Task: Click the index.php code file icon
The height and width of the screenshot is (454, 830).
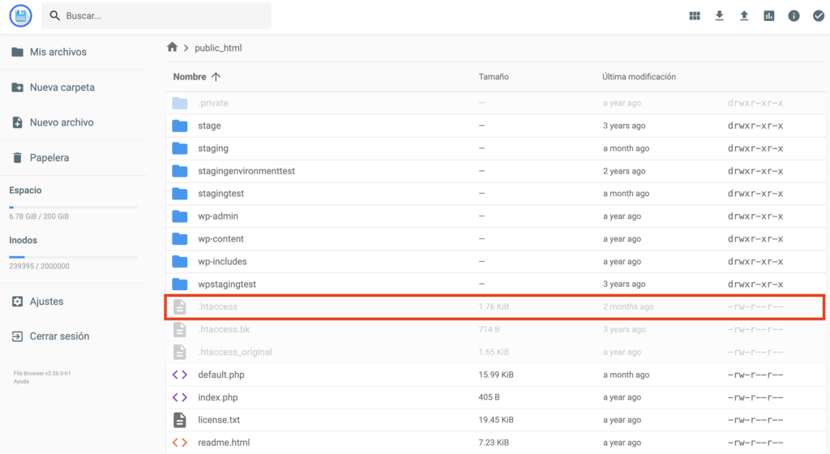Action: 180,397
